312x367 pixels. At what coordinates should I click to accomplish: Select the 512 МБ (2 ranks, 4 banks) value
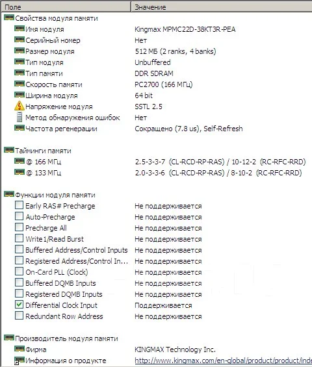coord(175,51)
